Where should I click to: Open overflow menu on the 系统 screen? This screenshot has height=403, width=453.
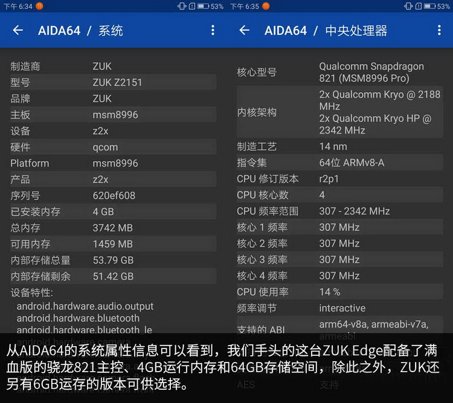click(x=213, y=30)
